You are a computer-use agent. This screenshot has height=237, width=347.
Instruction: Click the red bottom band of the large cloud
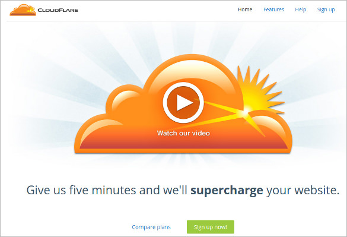pos(183,144)
